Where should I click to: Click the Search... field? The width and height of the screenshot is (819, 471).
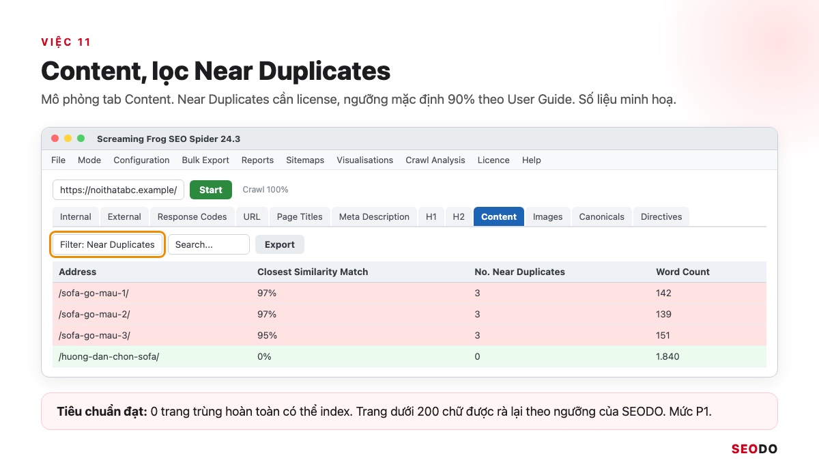tap(209, 244)
